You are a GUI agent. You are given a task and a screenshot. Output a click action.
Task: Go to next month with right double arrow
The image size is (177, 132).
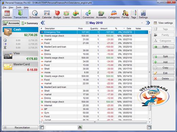(x=148, y=23)
